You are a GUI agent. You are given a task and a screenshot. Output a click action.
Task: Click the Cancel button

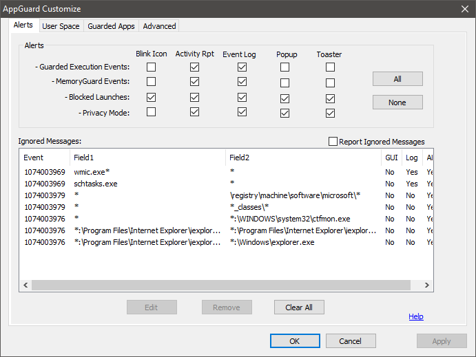[x=351, y=341]
